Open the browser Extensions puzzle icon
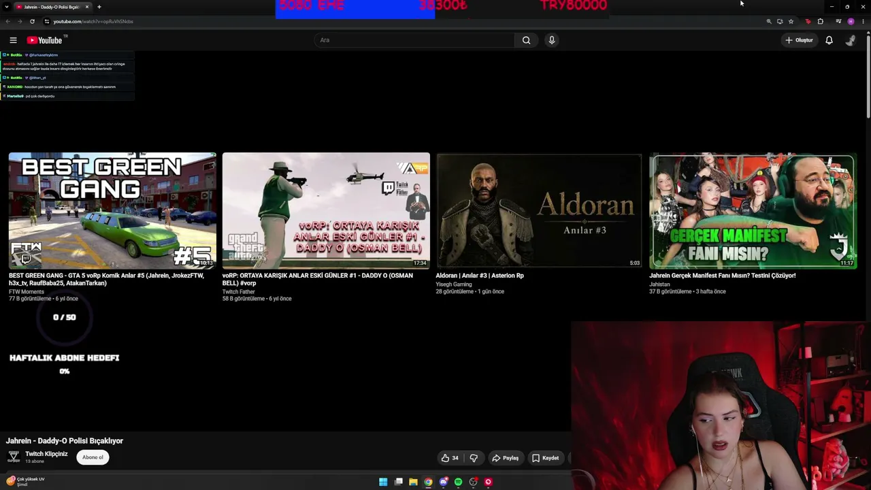 [820, 21]
